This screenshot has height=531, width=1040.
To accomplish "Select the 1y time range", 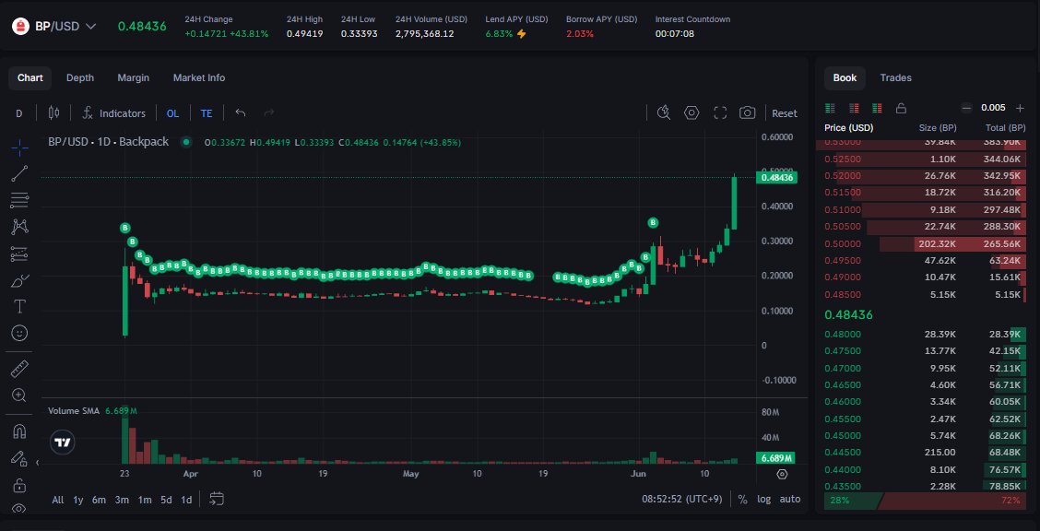I will pos(78,499).
